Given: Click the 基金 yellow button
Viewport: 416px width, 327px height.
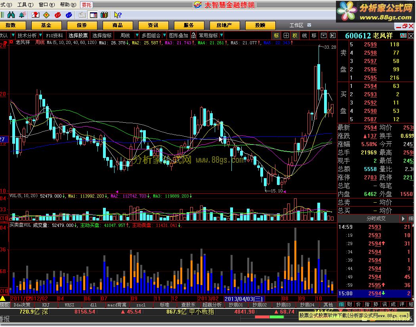Looking at the screenshot, I should [x=46, y=25].
